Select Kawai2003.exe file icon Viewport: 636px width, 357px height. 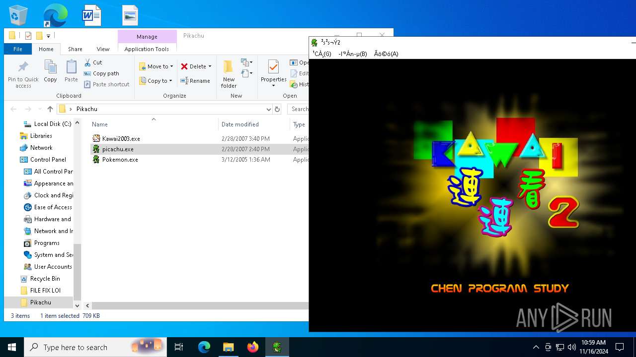96,139
